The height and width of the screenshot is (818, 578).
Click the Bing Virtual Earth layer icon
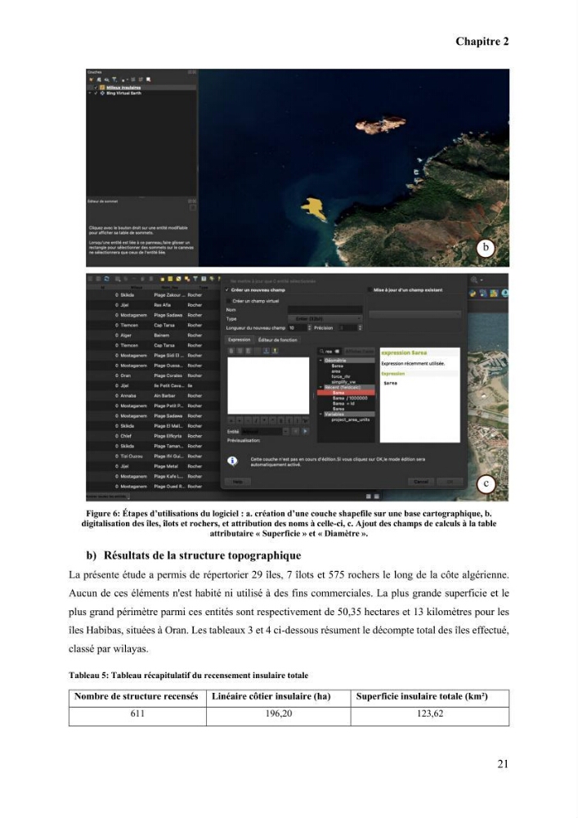[x=102, y=93]
